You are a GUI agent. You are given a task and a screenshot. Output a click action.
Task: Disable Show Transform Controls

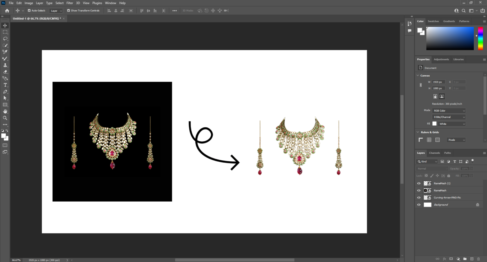[68, 10]
